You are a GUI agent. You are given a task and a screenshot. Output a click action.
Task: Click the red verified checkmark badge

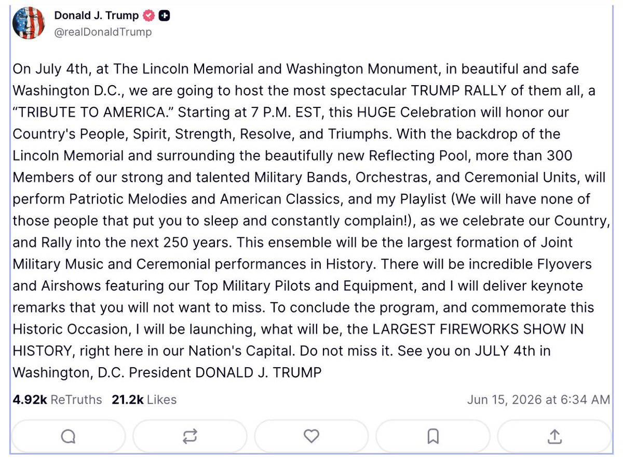[149, 16]
